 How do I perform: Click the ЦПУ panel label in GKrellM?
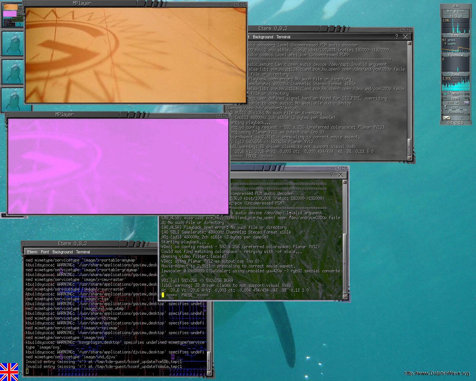pos(455,36)
